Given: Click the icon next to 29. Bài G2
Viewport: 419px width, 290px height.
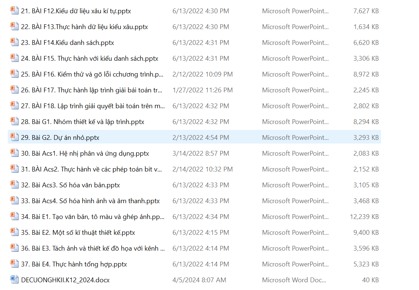Looking at the screenshot, I should 14,137.
